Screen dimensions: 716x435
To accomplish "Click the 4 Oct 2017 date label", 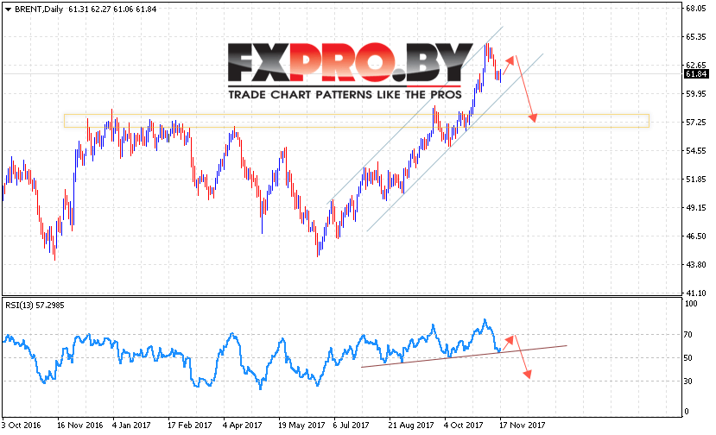I will pyautogui.click(x=464, y=426).
